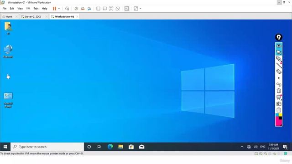This screenshot has width=292, height=164.
Task: Capture screenshot with the camera icon
Action: pos(279,103)
